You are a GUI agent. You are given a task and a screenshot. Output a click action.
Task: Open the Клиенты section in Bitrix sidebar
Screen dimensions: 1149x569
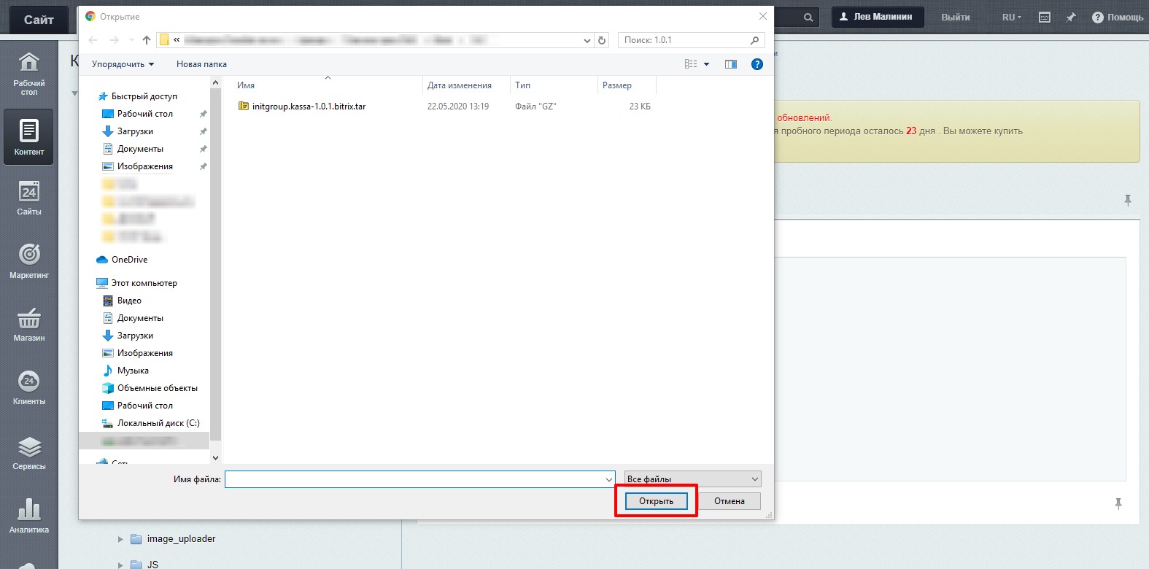(28, 387)
